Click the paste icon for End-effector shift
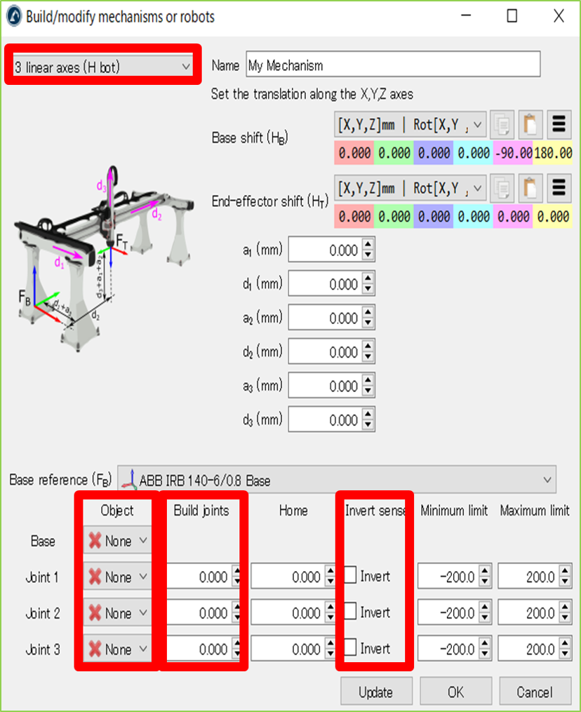The width and height of the screenshot is (581, 712). pos(529,189)
